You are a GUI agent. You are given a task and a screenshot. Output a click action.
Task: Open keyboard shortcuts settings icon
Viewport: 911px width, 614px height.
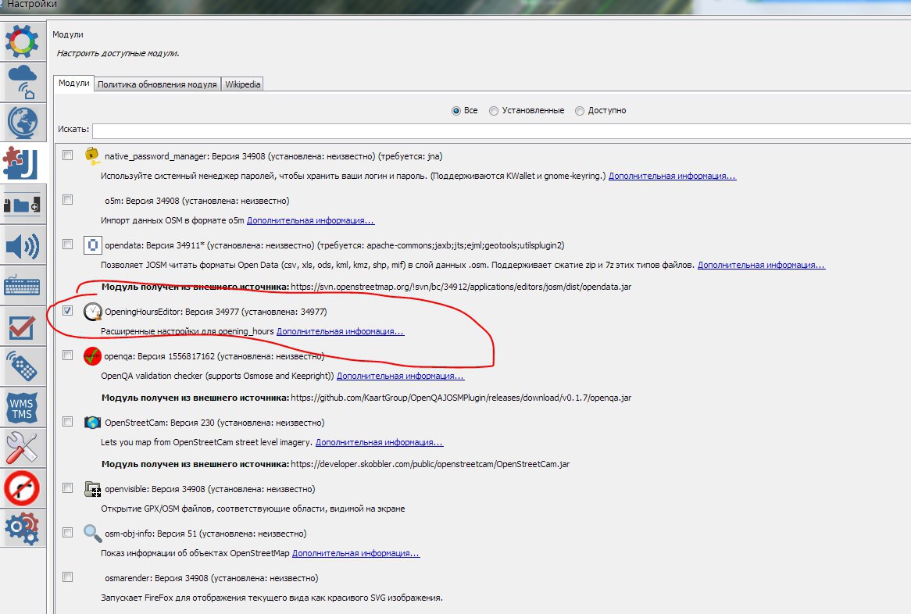pyautogui.click(x=22, y=287)
